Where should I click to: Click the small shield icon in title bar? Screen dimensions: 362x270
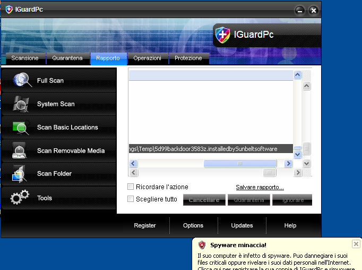coord(9,10)
